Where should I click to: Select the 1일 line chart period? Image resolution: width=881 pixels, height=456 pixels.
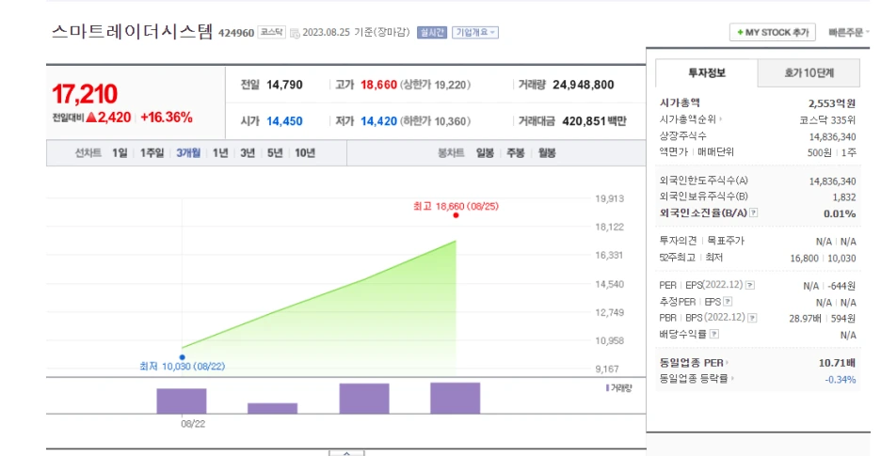(x=120, y=152)
